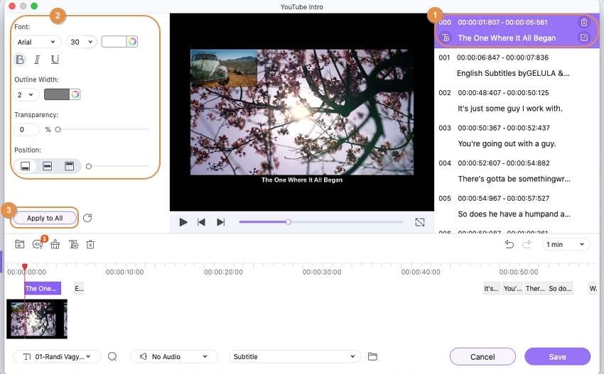Viewport: 604px width, 374px height.
Task: Click the text-add icon beside The One Where It All Began
Action: (446, 38)
